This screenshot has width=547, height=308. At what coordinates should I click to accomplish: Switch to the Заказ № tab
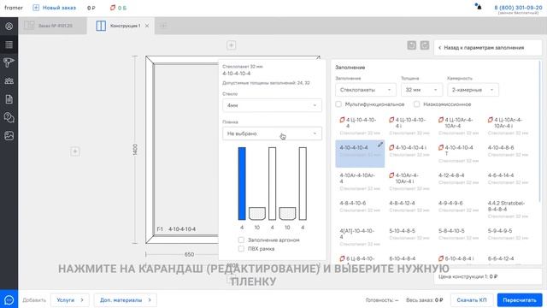52,26
